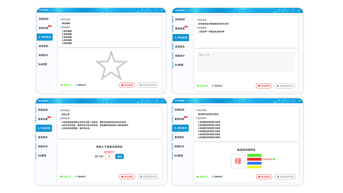
Task: Maximize the emotion test window
Action: click(293, 10)
